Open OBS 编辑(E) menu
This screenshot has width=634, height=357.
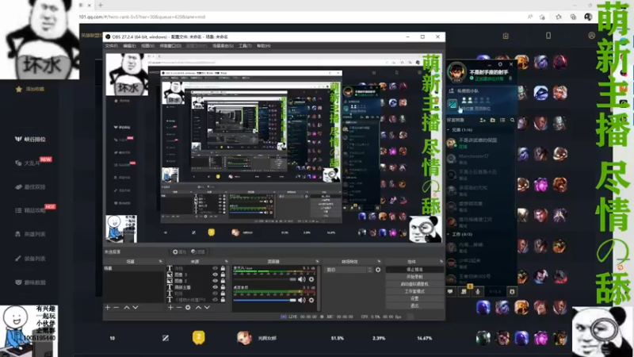(129, 46)
